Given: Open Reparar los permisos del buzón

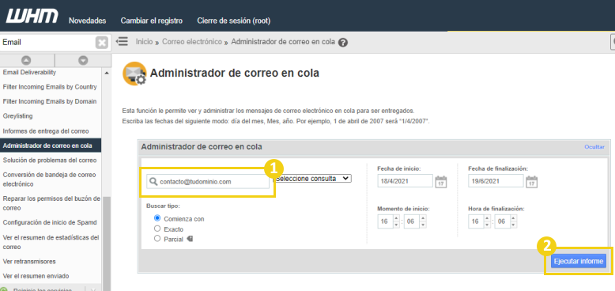Looking at the screenshot, I should (x=51, y=203).
